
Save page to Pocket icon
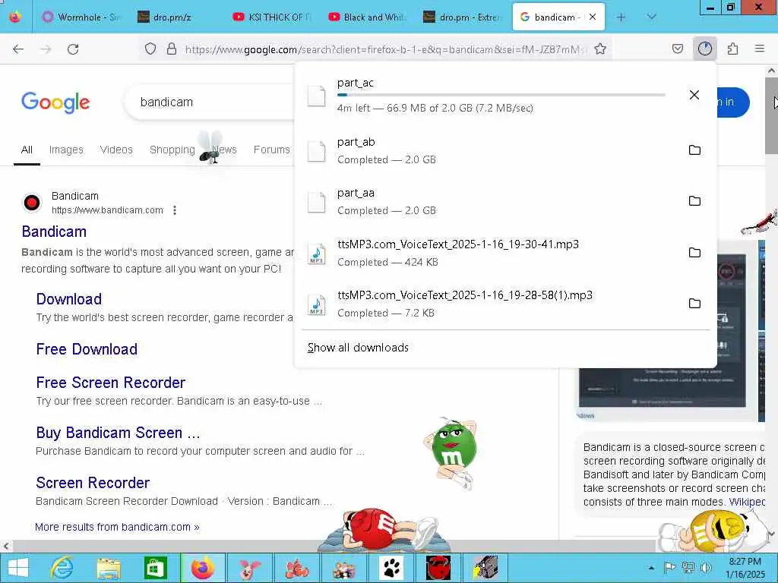[677, 49]
